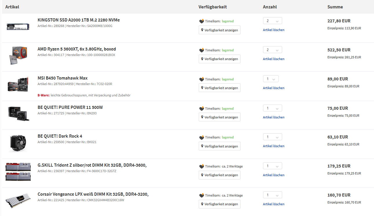This screenshot has height=216, width=374.
Task: Click the Timelkam store icon in Dark Rock row
Action: [x=202, y=137]
